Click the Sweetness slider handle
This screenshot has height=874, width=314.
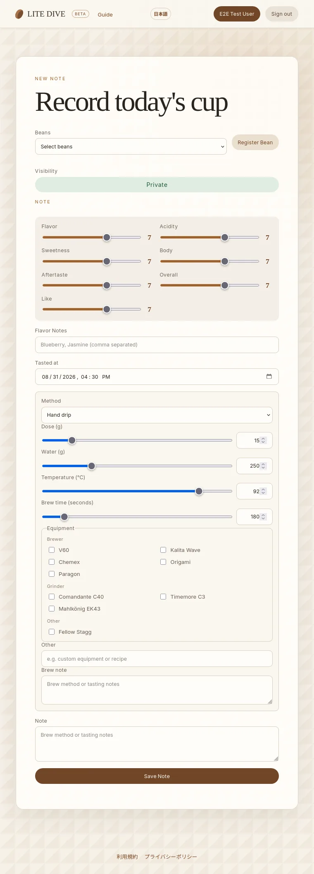[107, 261]
